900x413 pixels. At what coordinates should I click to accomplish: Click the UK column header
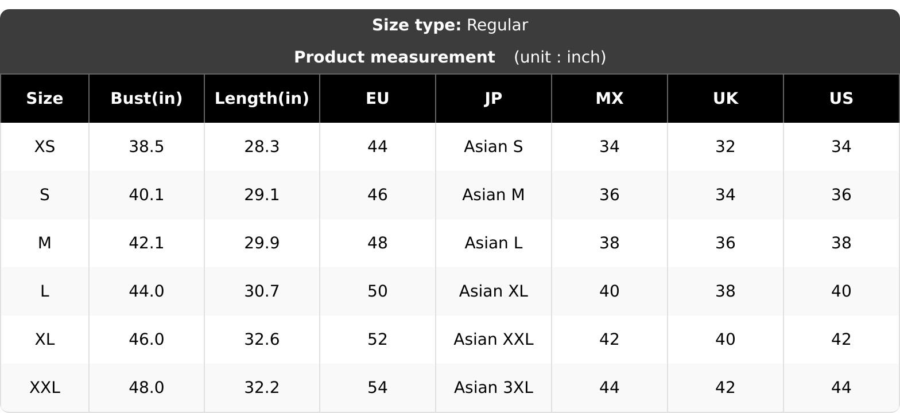point(726,99)
